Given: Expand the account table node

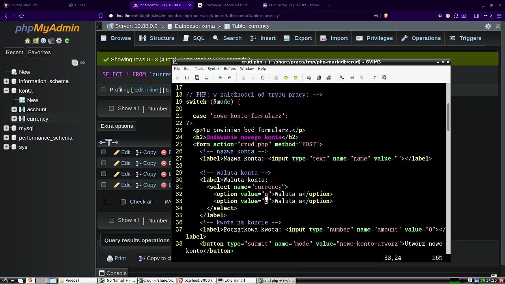Looking at the screenshot, I should tap(14, 109).
